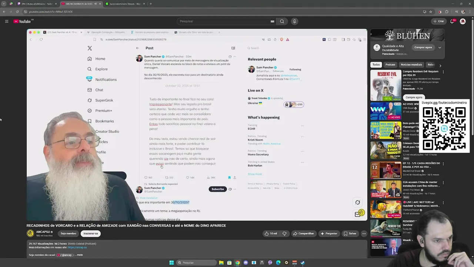The image size is (474, 267).
Task: Expand the Blühen ad chevron
Action: click(440, 47)
